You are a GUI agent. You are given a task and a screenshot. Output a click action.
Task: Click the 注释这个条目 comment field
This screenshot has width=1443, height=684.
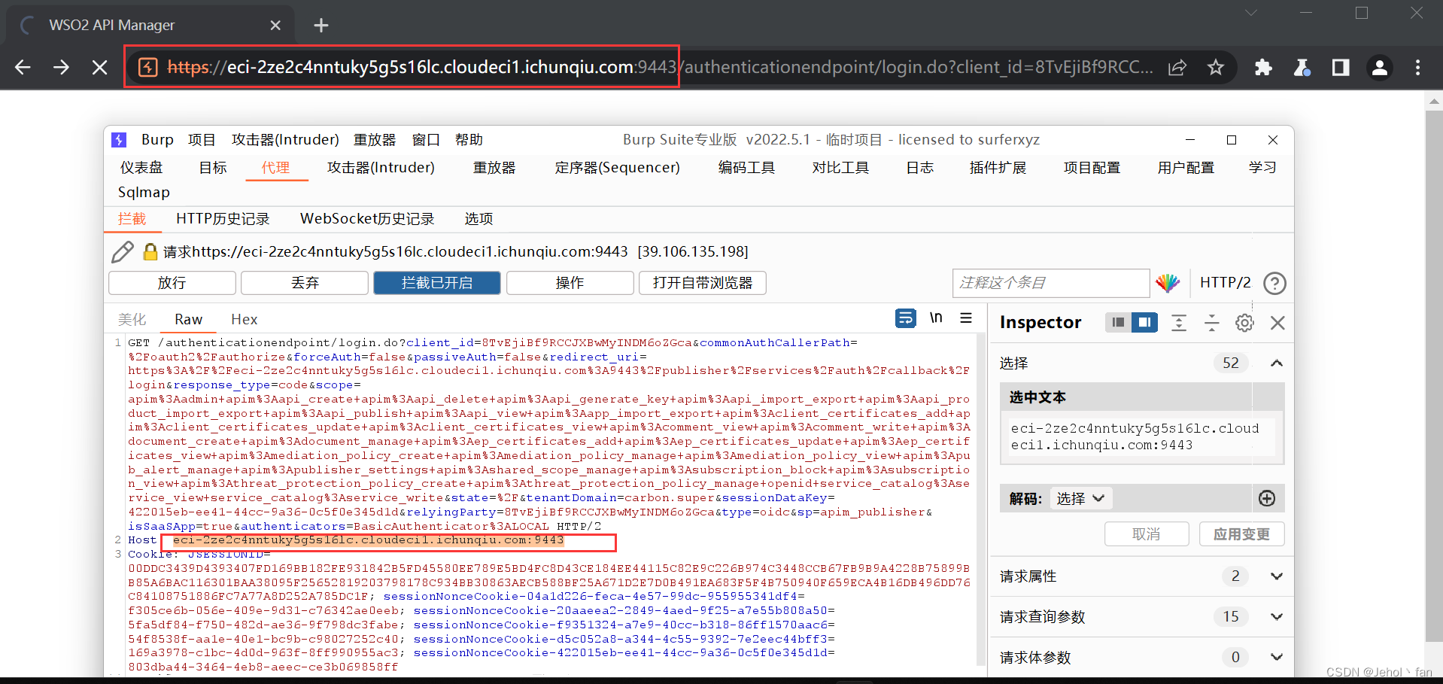[1051, 283]
